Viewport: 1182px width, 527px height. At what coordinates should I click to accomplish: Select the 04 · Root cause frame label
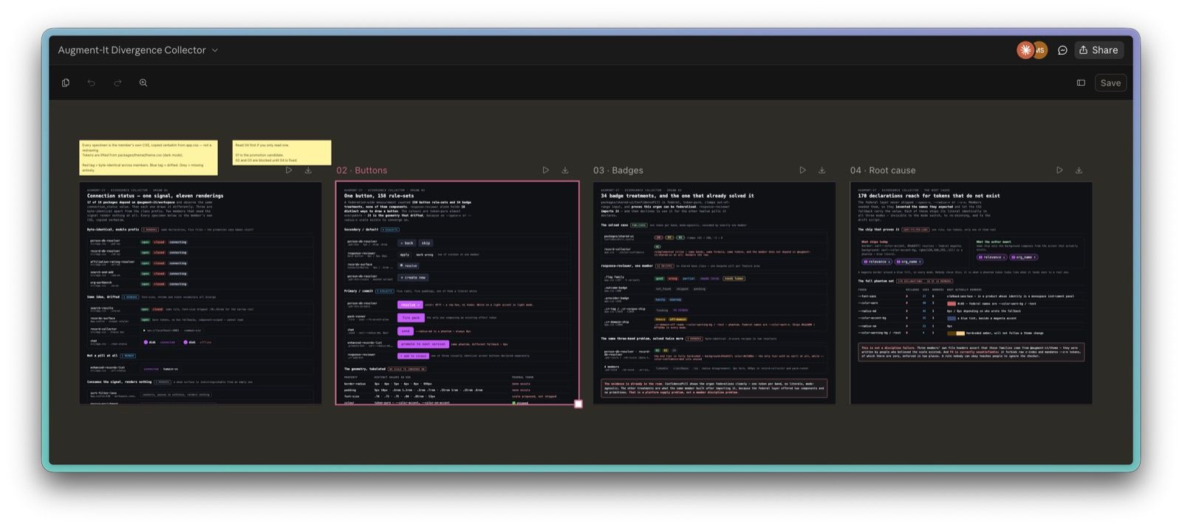(883, 170)
